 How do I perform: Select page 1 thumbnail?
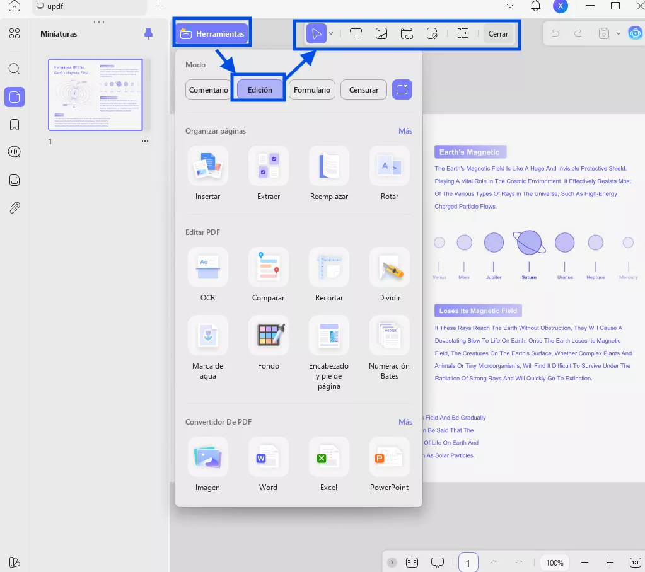[95, 94]
